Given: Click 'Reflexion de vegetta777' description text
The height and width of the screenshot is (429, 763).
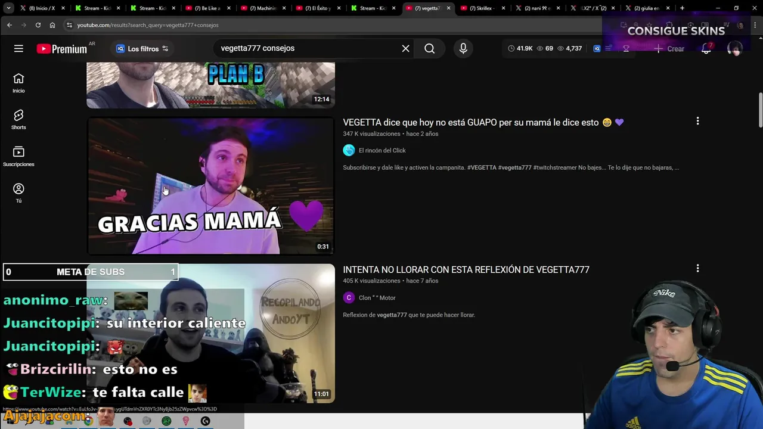Looking at the screenshot, I should pos(409,315).
